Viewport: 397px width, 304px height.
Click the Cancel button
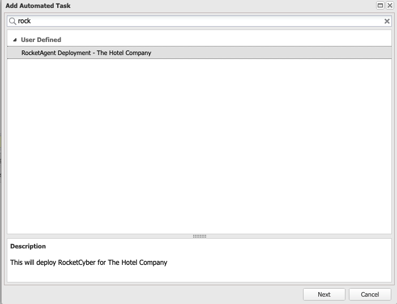[x=370, y=294]
